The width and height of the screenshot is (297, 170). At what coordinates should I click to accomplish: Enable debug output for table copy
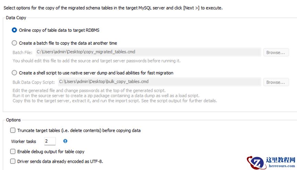(x=13, y=152)
